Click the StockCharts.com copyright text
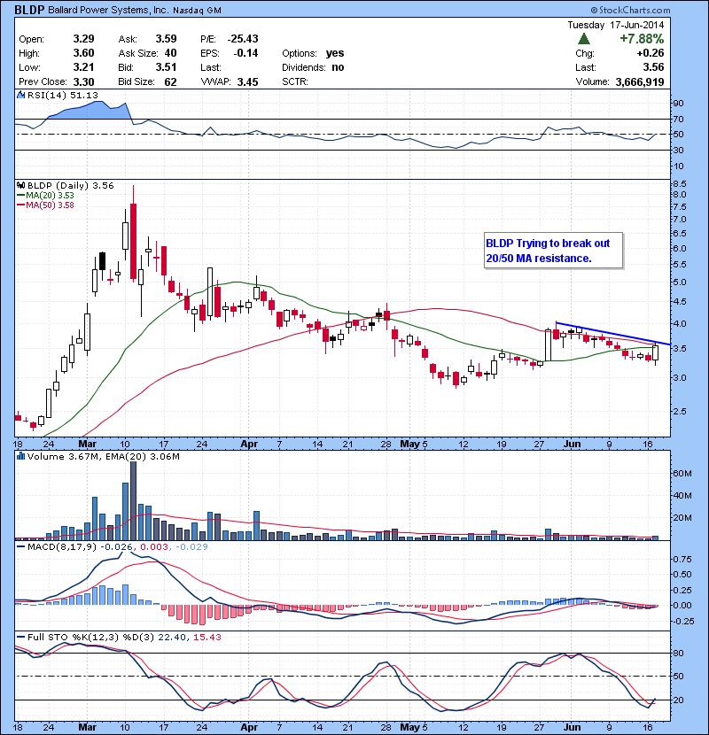709x735 pixels. point(630,10)
